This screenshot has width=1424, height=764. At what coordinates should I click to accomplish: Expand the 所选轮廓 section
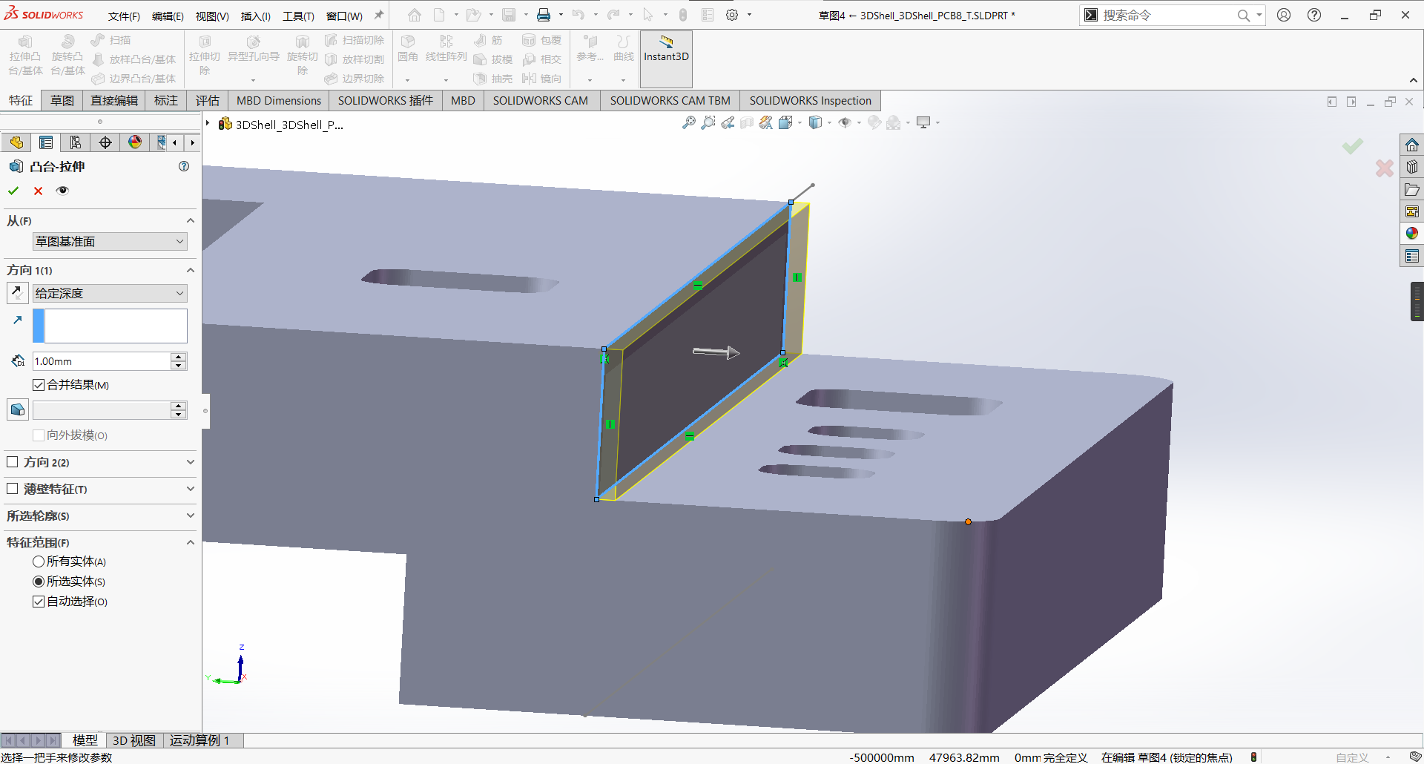click(x=100, y=516)
